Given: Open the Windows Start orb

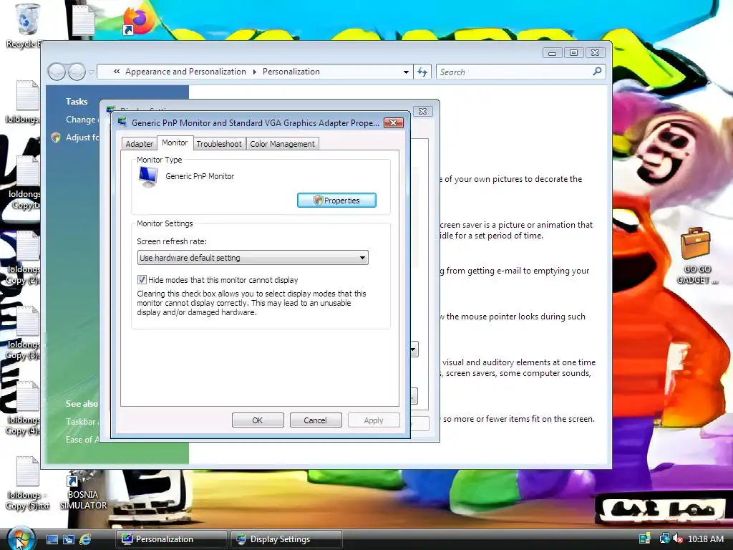Looking at the screenshot, I should tap(19, 539).
